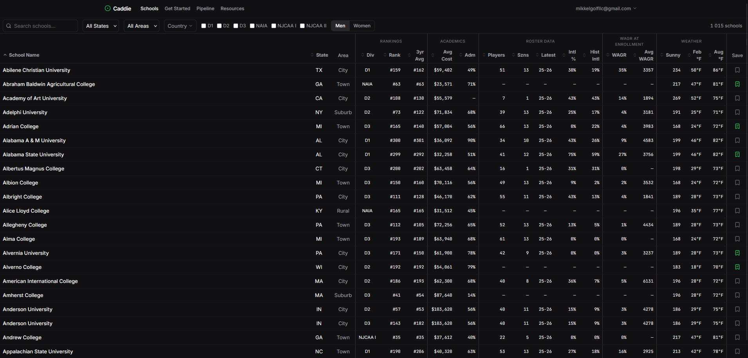Image resolution: width=748 pixels, height=358 pixels.
Task: Save Alma College bookmark icon
Action: click(737, 239)
